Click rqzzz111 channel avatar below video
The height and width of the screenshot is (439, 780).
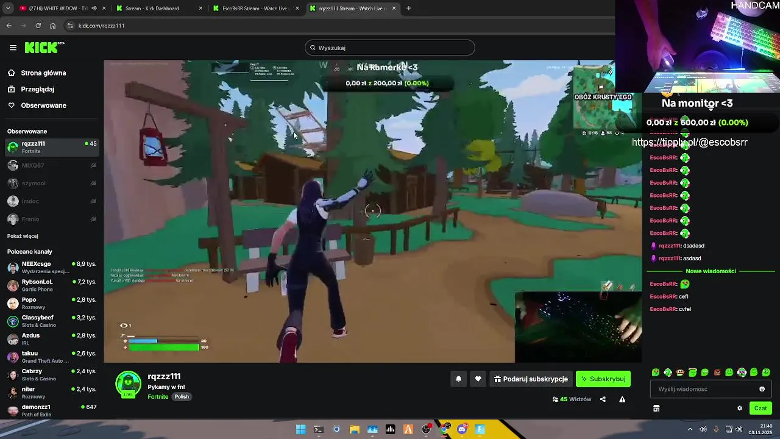click(128, 384)
